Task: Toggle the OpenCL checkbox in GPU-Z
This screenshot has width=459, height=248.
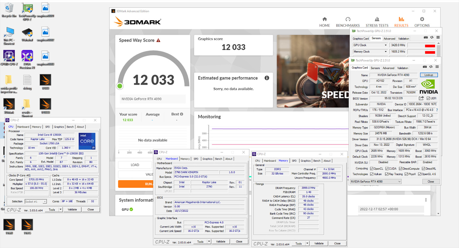Action: (372, 169)
